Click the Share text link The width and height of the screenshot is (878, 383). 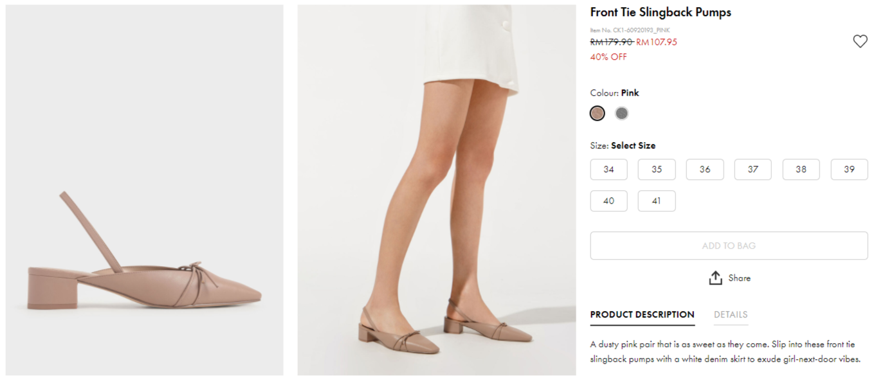[x=739, y=278]
